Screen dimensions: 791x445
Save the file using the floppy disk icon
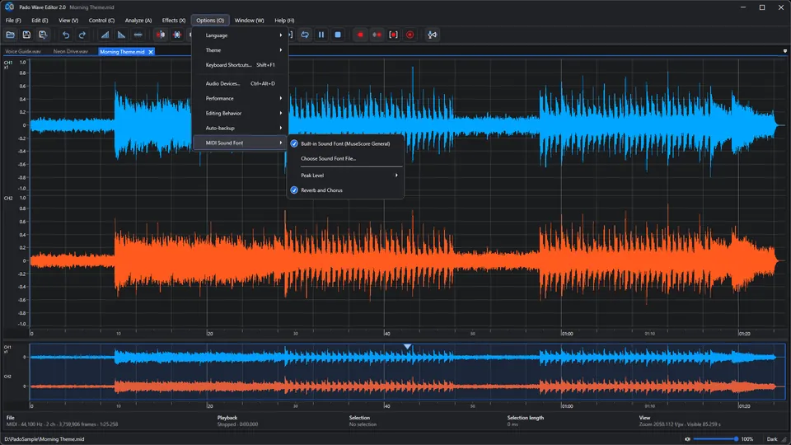coord(26,35)
